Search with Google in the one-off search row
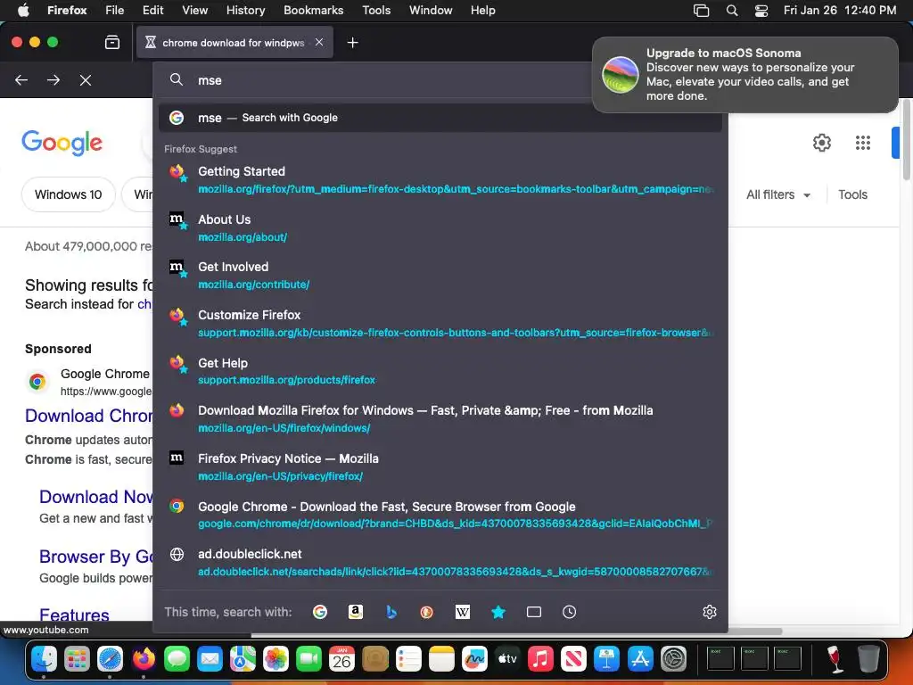The height and width of the screenshot is (685, 913). click(320, 612)
